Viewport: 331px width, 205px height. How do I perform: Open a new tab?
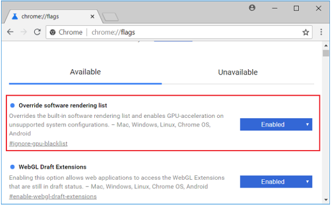pos(110,17)
